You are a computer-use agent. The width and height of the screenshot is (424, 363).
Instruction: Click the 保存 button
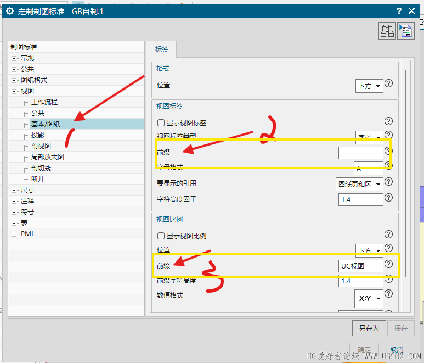[x=401, y=328]
